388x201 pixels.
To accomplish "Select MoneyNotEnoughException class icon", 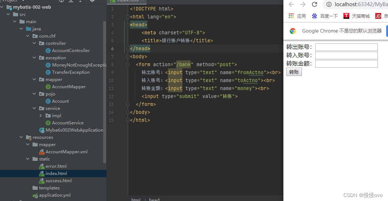I will click(48, 65).
